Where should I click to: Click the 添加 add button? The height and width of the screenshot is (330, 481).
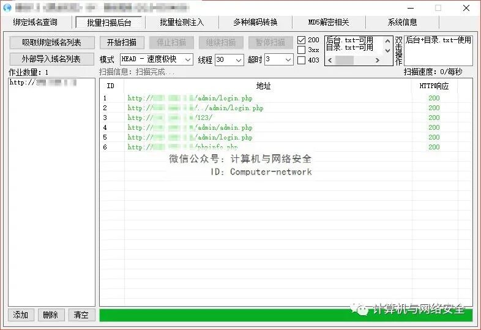(x=21, y=315)
